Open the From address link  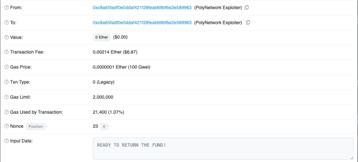point(142,7)
